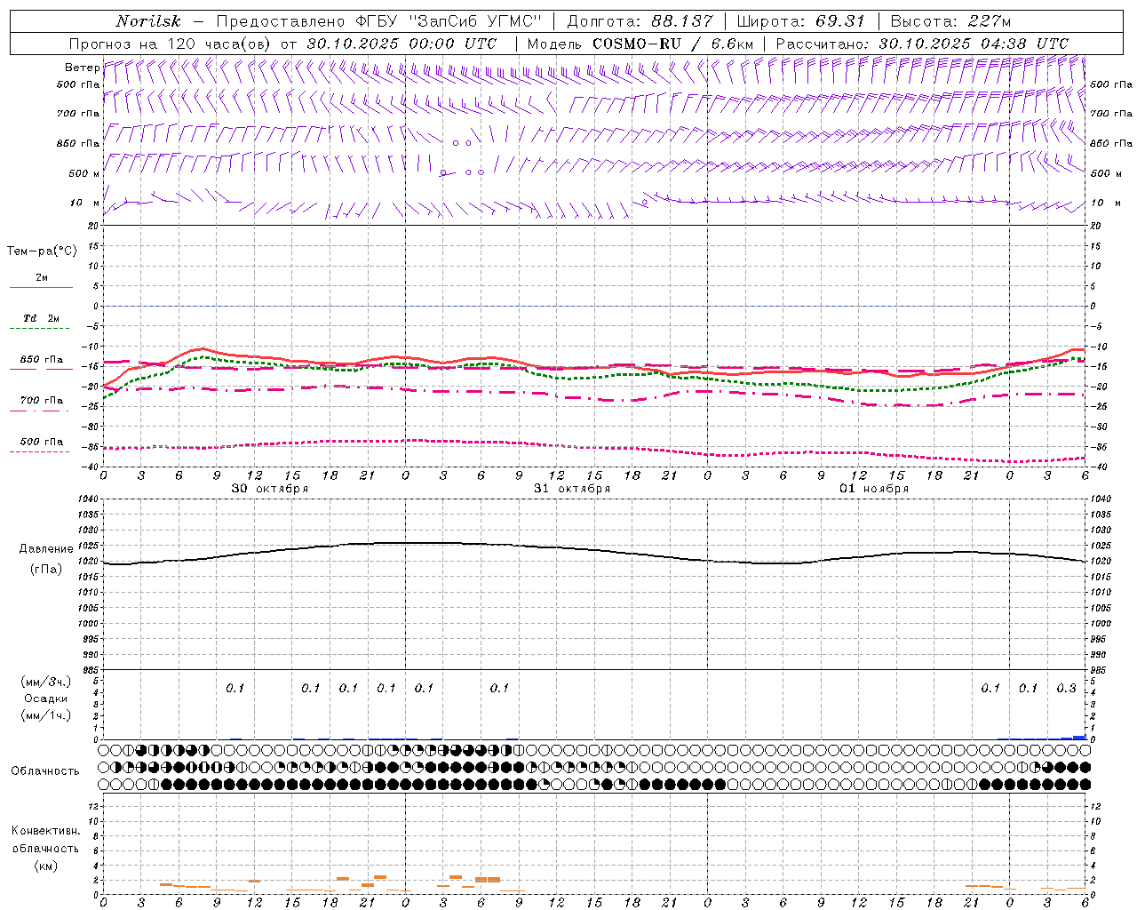The image size is (1137, 910).
Task: Select the Конвективн. облачность panel label
Action: click(45, 848)
